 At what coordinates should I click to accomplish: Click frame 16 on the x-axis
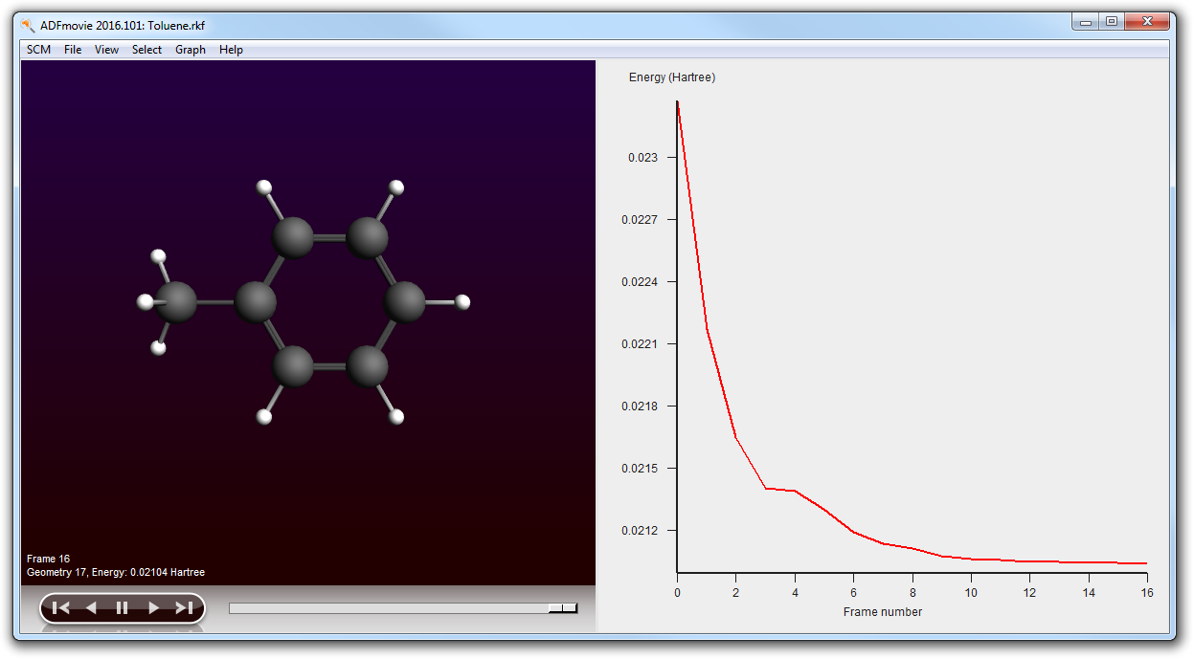[x=1146, y=593]
